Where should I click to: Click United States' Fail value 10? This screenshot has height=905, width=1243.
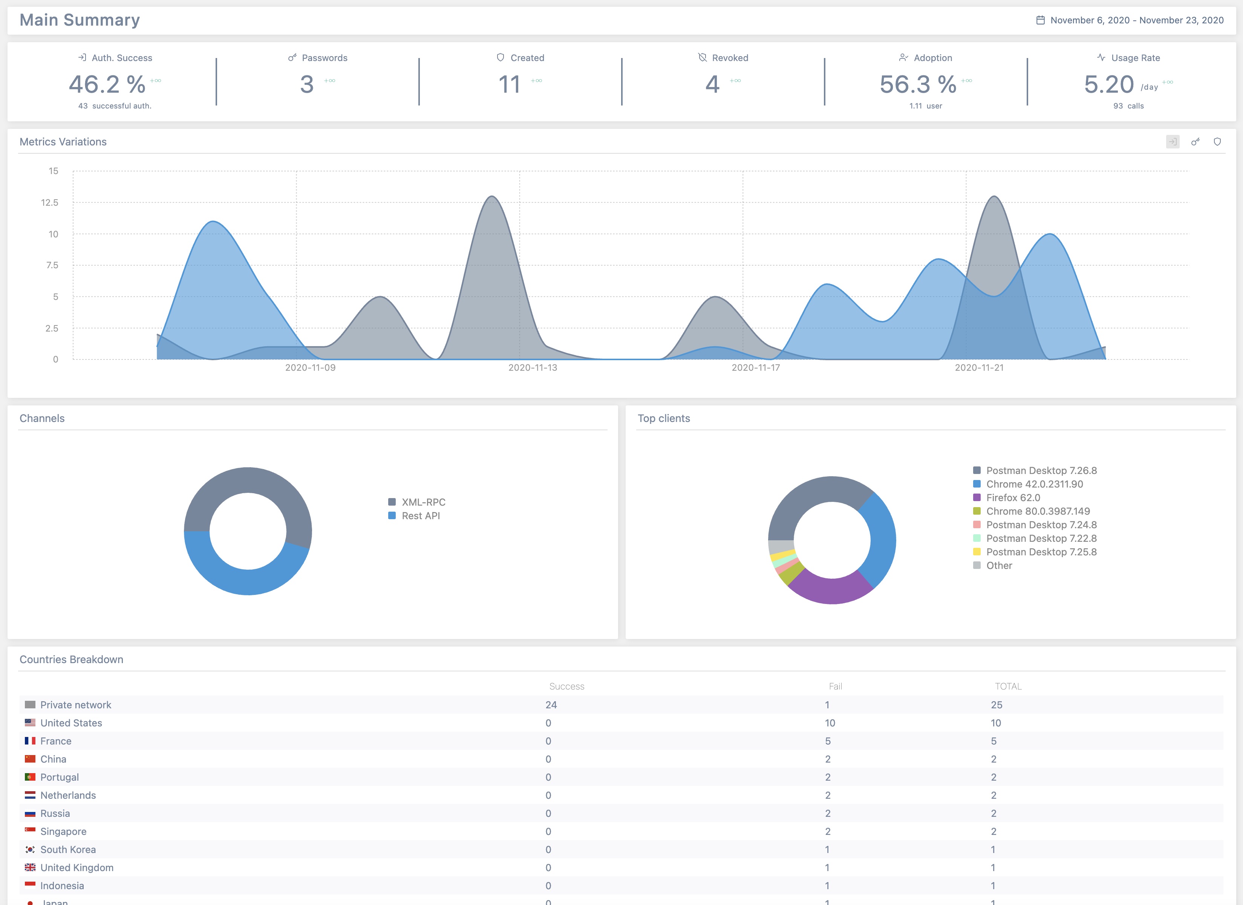830,723
